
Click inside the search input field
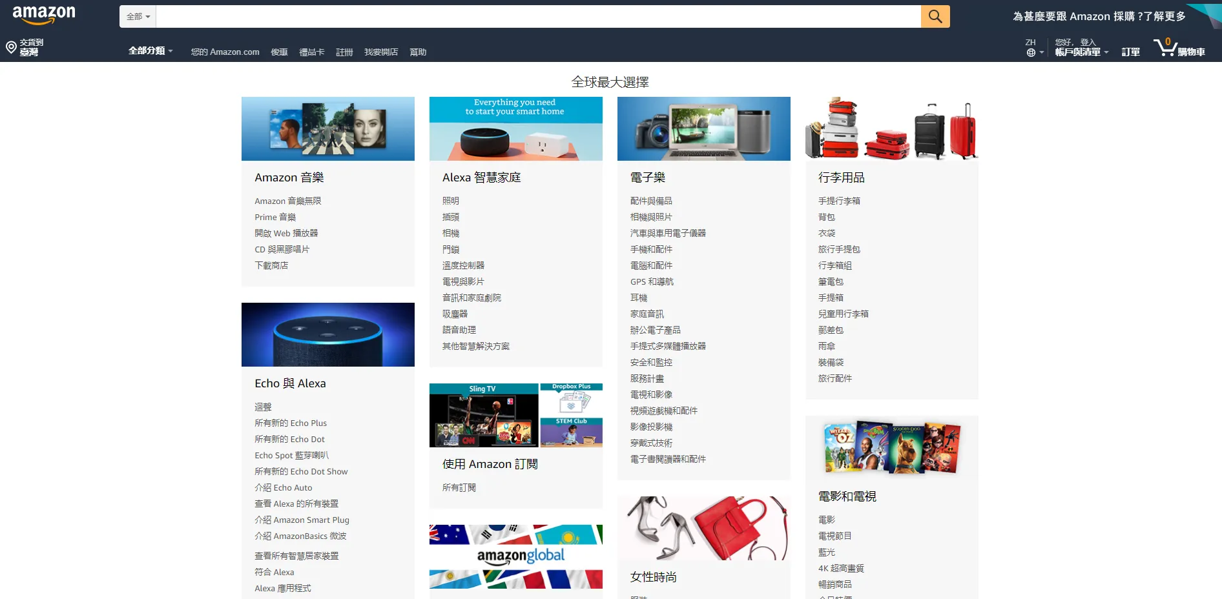[539, 17]
